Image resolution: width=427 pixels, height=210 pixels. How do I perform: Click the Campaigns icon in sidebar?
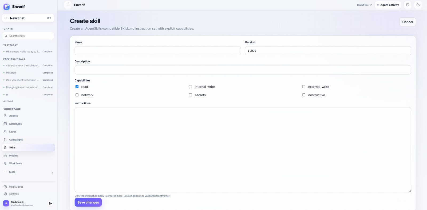[x=5, y=140]
